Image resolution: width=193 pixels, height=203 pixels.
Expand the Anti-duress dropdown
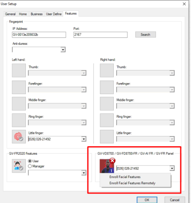[63, 50]
